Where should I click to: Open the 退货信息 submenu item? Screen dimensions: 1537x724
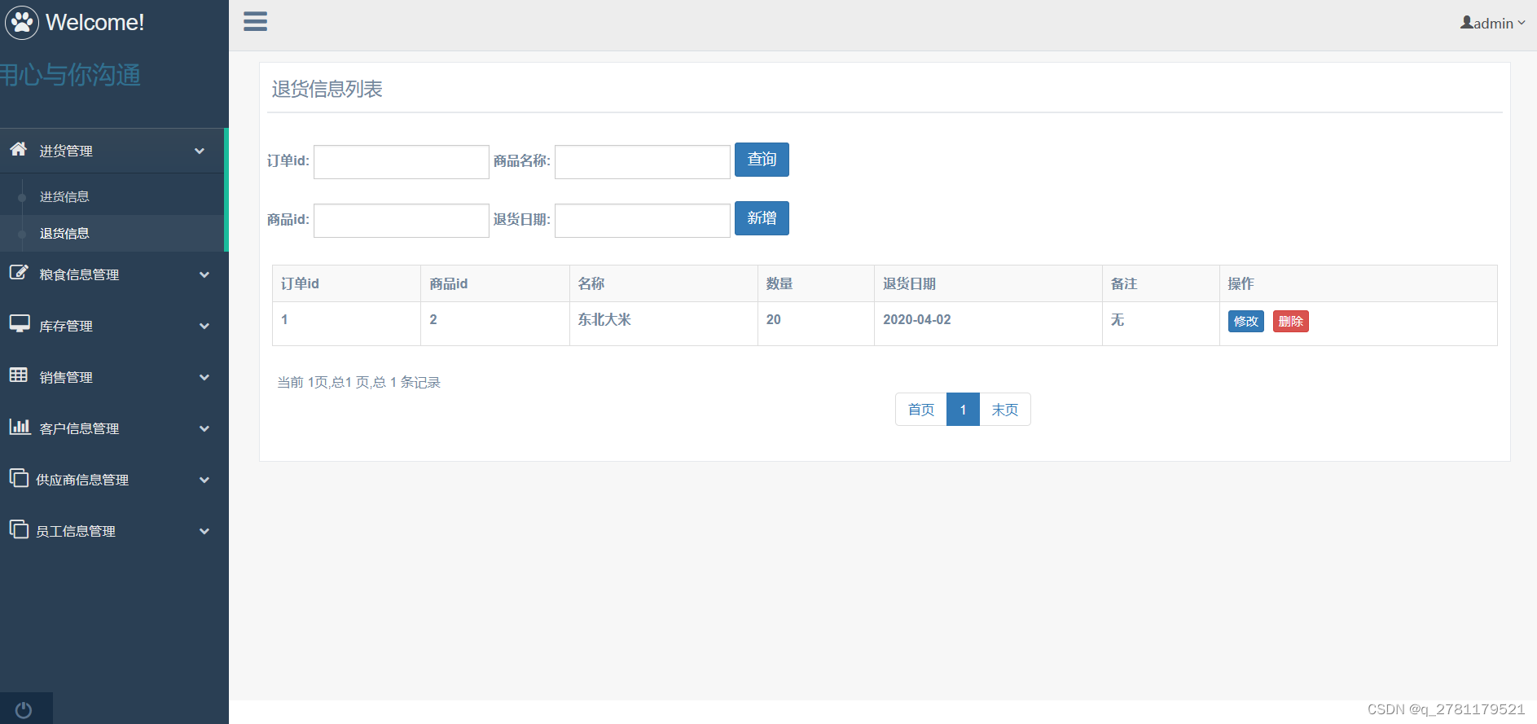coord(64,234)
